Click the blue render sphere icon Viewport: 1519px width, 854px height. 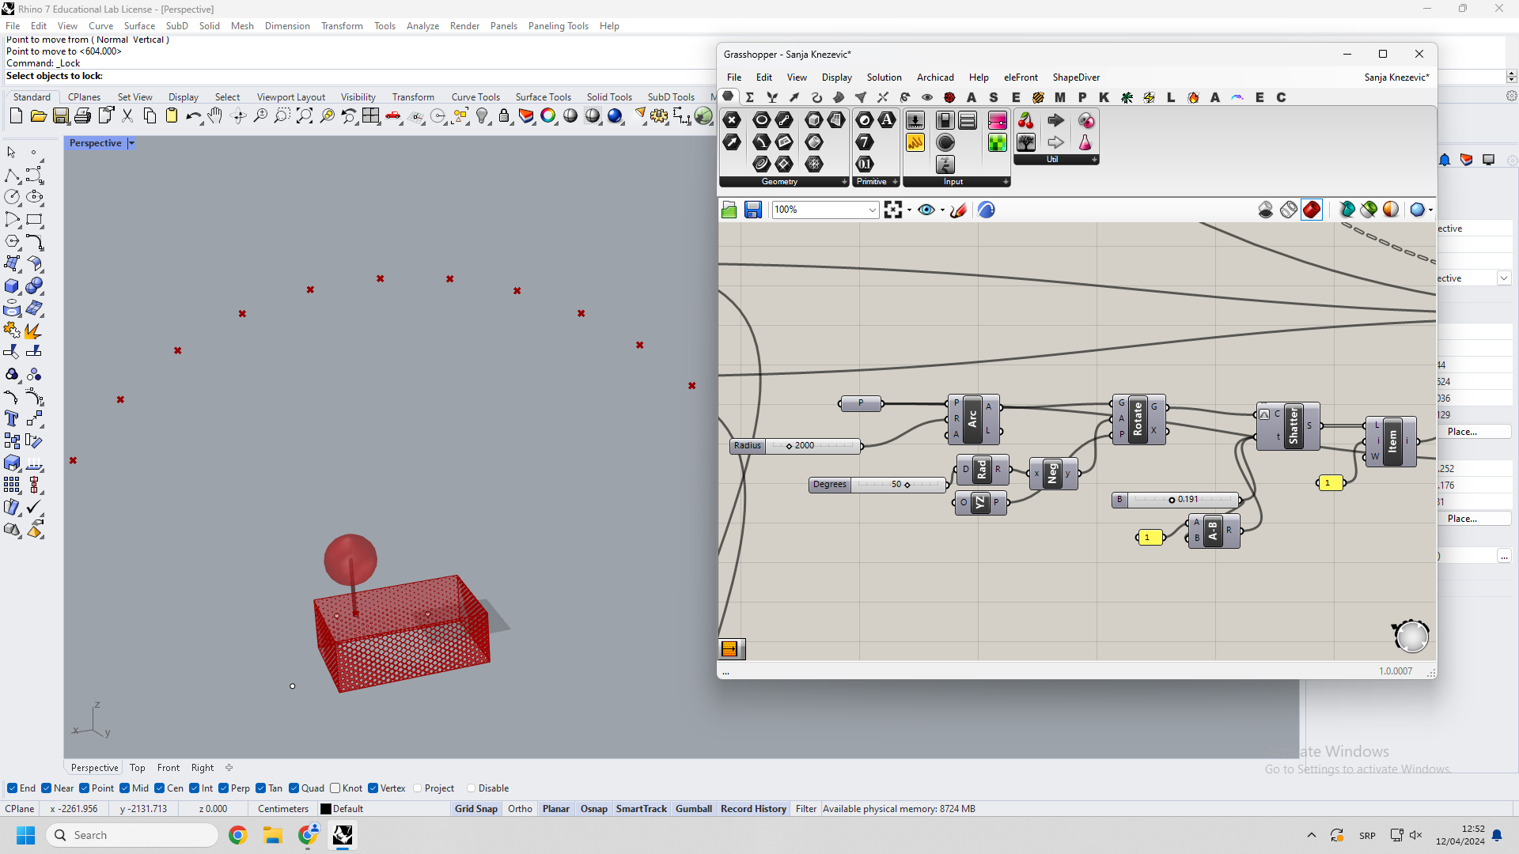coord(615,116)
